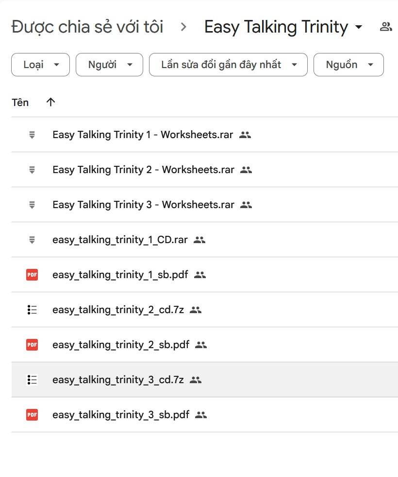Image resolution: width=398 pixels, height=477 pixels.
Task: Click shared-people icon next to easy_talking_trinity_1_CD.rar
Action: (199, 240)
